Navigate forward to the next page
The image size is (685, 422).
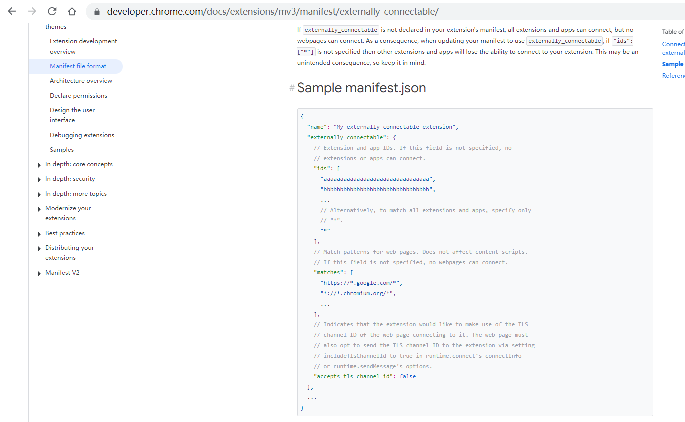32,11
